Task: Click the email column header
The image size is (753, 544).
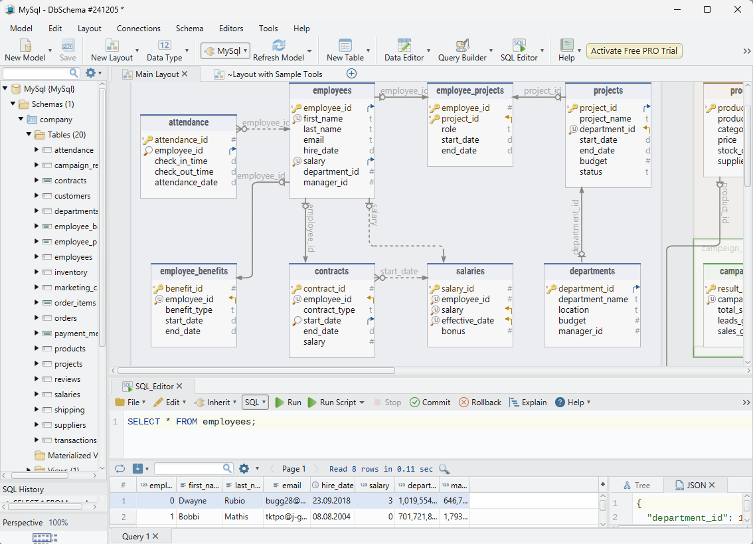Action: pyautogui.click(x=286, y=486)
